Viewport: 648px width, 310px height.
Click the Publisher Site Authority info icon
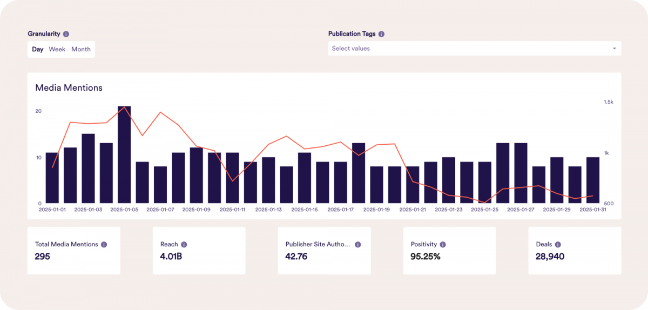coord(357,245)
